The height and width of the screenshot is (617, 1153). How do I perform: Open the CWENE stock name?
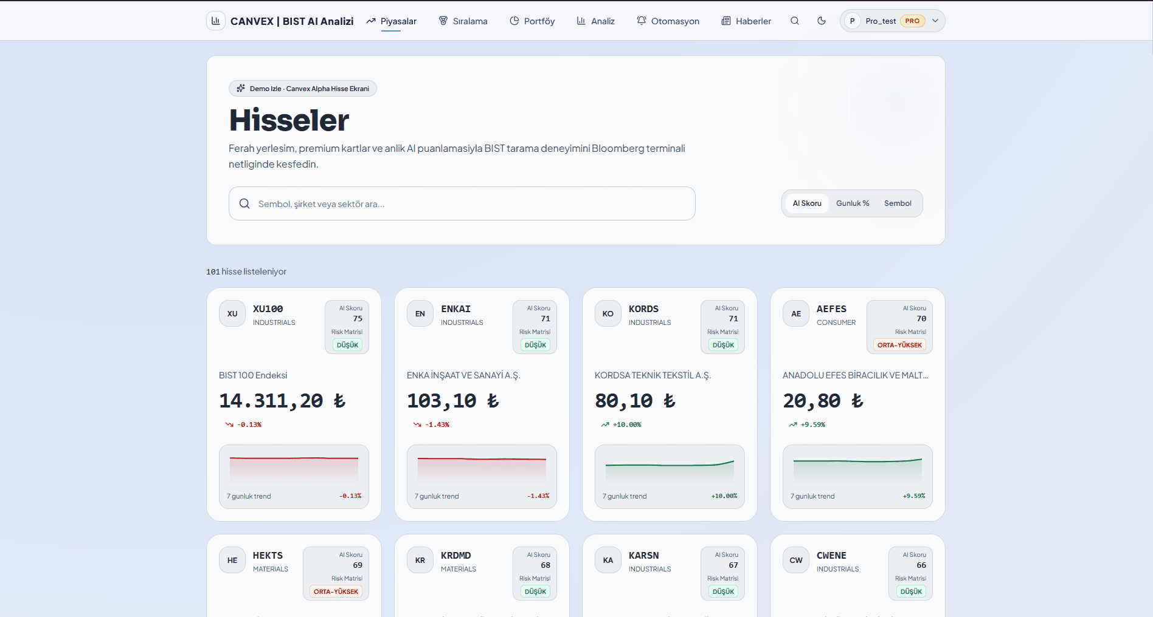click(x=832, y=556)
